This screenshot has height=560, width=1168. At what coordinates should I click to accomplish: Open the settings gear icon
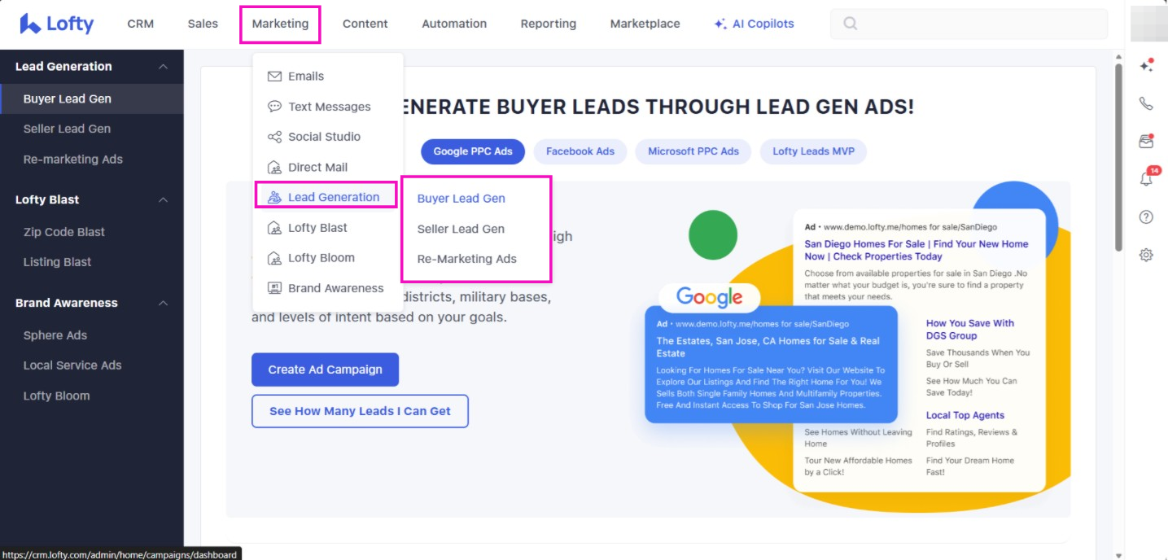1146,255
